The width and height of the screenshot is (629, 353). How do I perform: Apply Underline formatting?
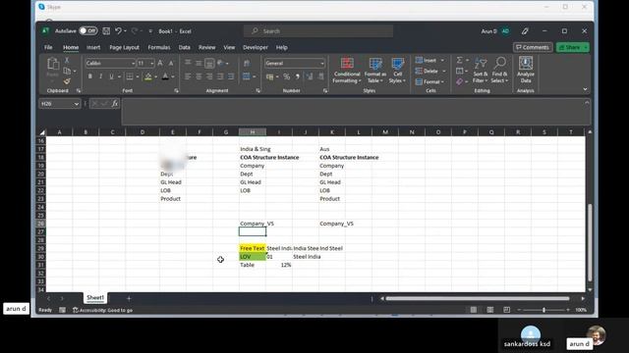(111, 76)
